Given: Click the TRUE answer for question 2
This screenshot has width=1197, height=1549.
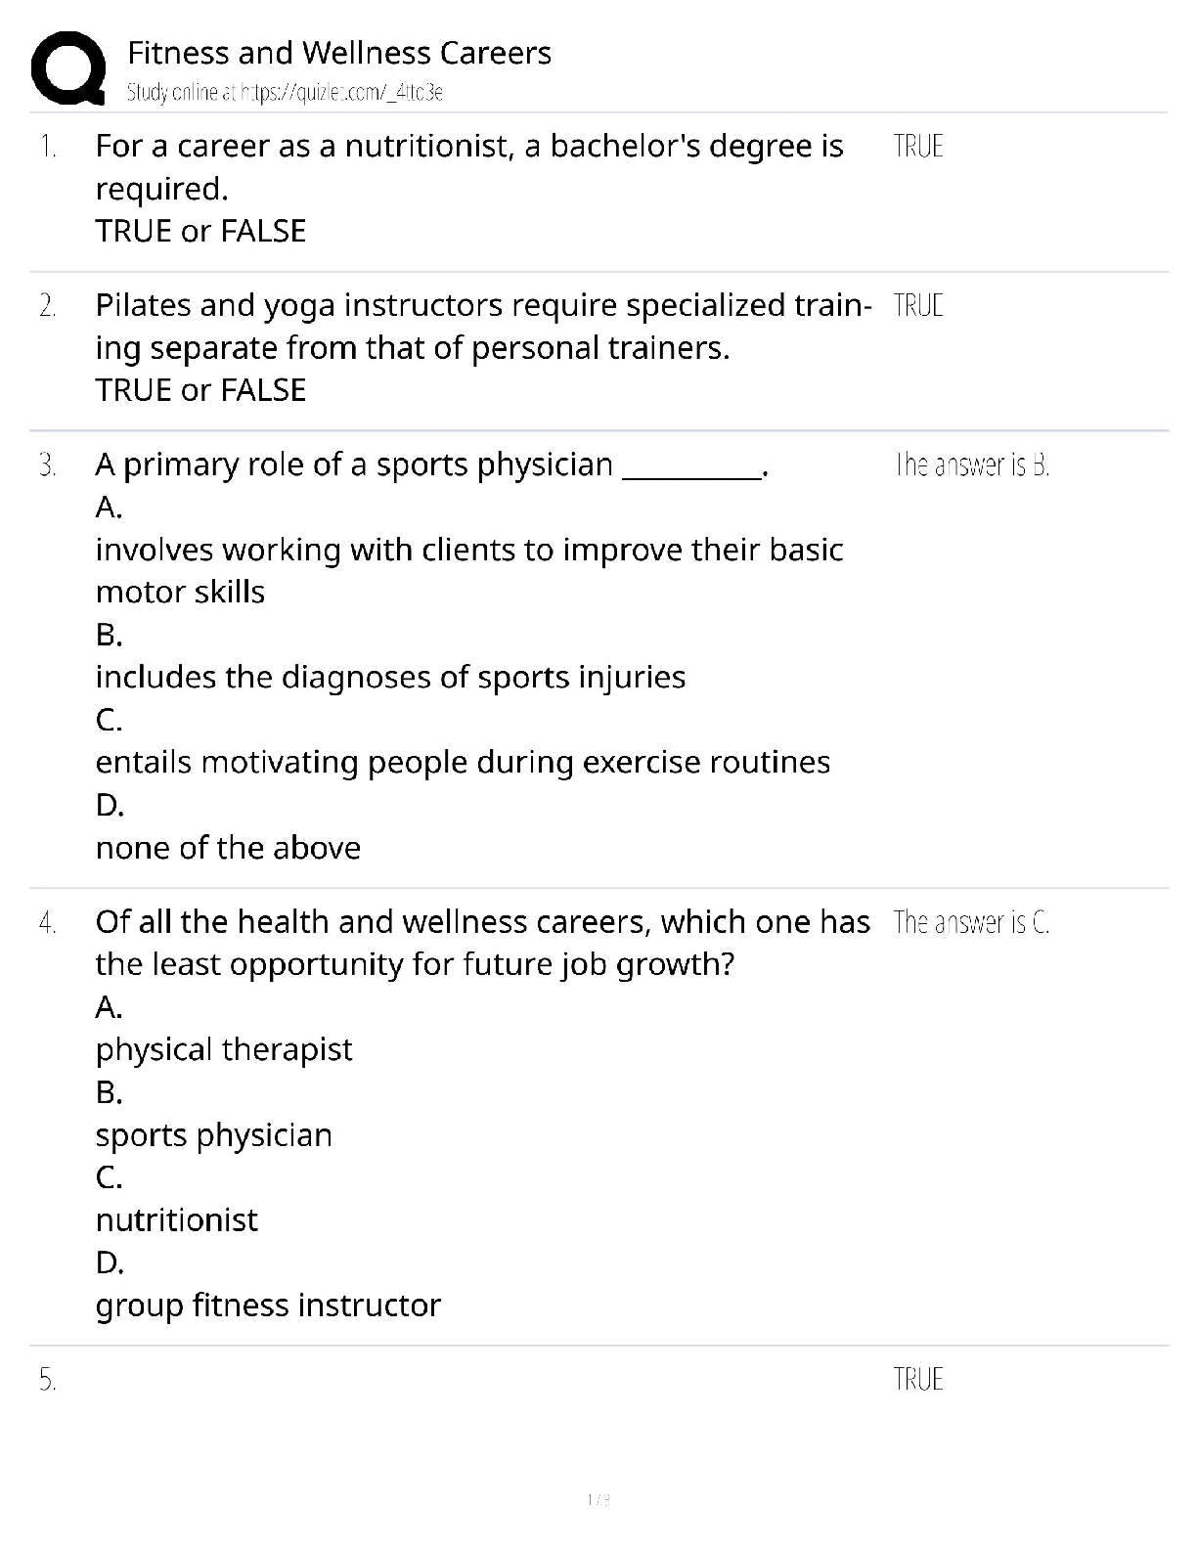Looking at the screenshot, I should pos(918,306).
